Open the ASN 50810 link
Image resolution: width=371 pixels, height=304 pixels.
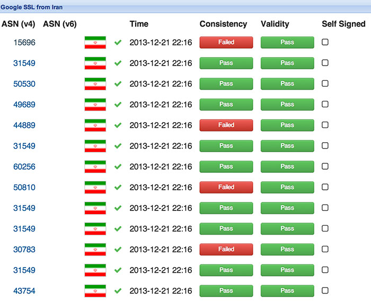point(24,187)
